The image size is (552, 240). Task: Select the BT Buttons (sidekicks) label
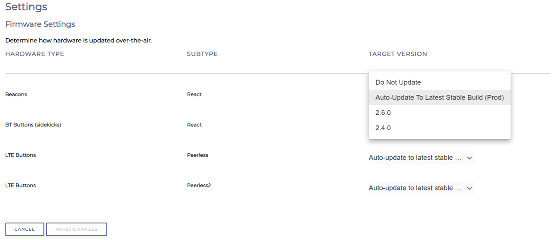pos(33,125)
